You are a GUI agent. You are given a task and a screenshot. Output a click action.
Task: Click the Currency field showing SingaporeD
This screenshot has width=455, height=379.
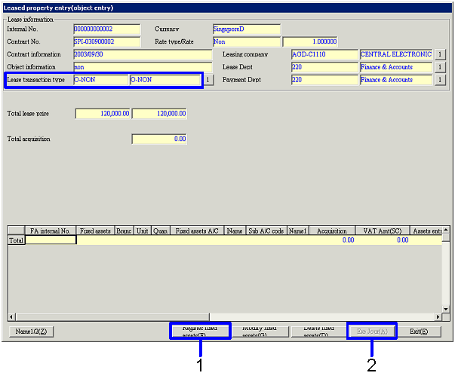pos(246,29)
